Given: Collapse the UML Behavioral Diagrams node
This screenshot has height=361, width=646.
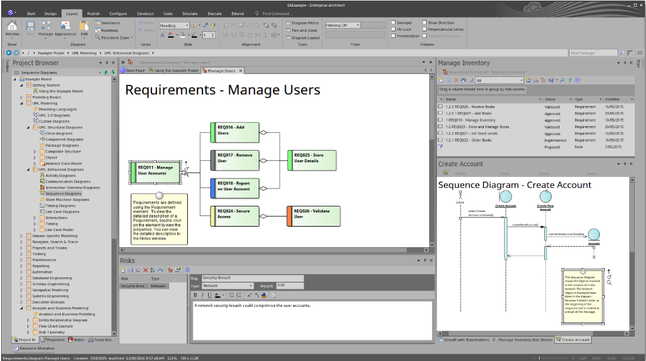Looking at the screenshot, I should click(x=28, y=170).
